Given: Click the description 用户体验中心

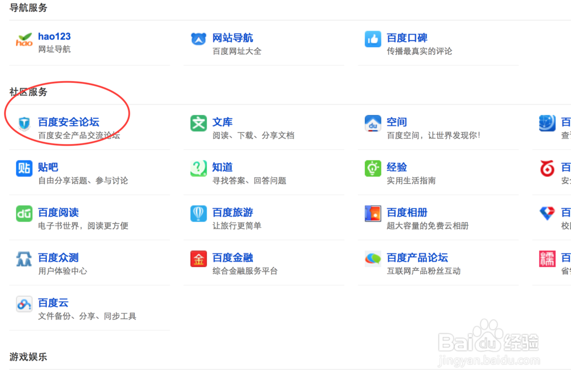Looking at the screenshot, I should click(63, 271).
